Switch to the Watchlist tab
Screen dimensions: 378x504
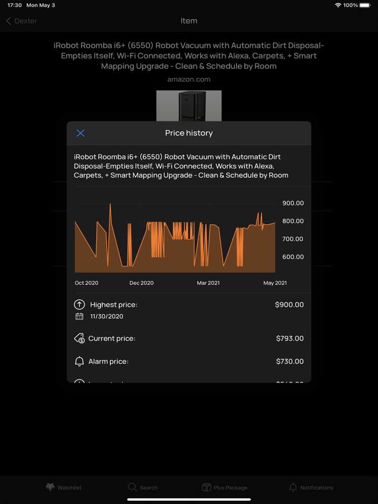point(63,487)
